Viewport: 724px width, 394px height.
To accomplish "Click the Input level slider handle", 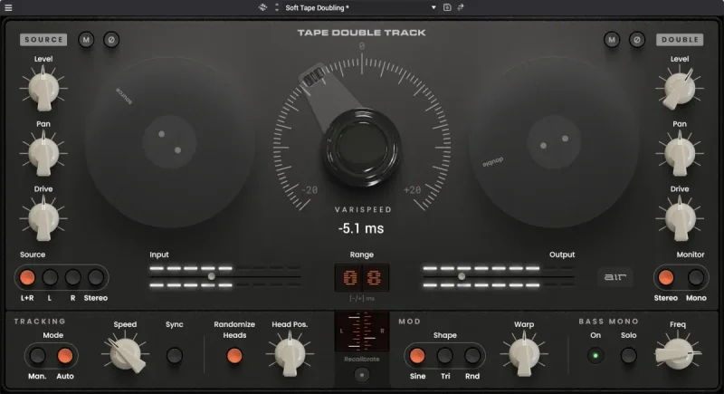I will tap(212, 276).
